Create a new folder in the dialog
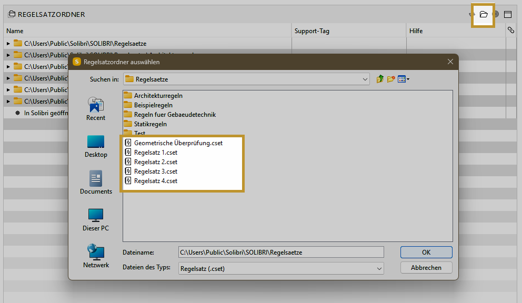This screenshot has width=522, height=303. pyautogui.click(x=391, y=79)
